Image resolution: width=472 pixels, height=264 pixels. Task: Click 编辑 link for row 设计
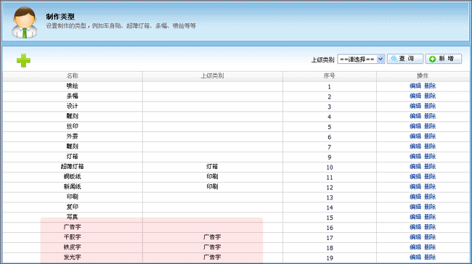415,106
